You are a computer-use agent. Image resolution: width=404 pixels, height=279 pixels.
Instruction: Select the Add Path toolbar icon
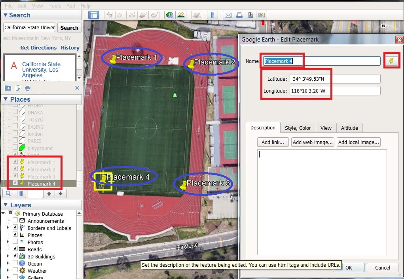[132, 15]
